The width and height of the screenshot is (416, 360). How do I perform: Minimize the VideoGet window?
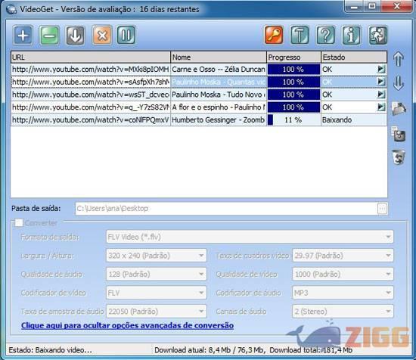pos(354,6)
